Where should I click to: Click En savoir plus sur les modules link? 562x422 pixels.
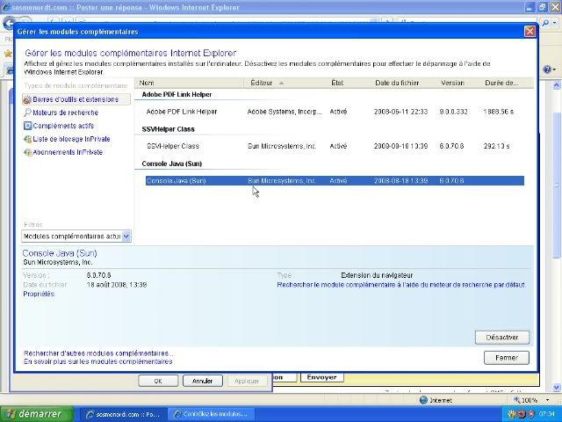click(x=97, y=361)
